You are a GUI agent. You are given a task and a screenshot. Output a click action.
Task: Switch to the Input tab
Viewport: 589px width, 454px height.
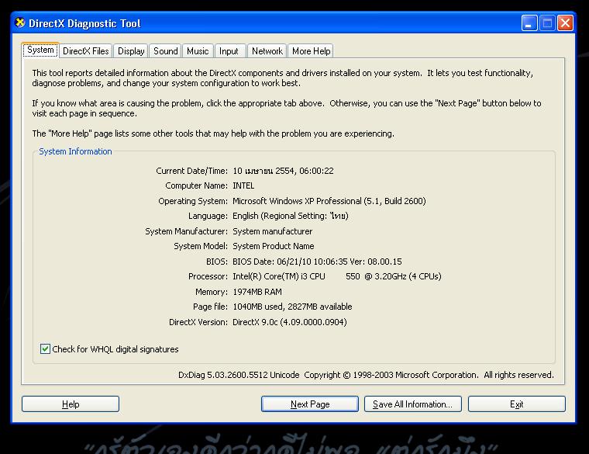[x=229, y=50]
